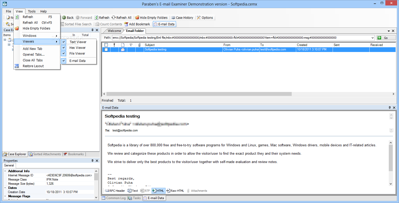Pin the Properties panel
Screen dimensions: 399x203
tap(92, 161)
